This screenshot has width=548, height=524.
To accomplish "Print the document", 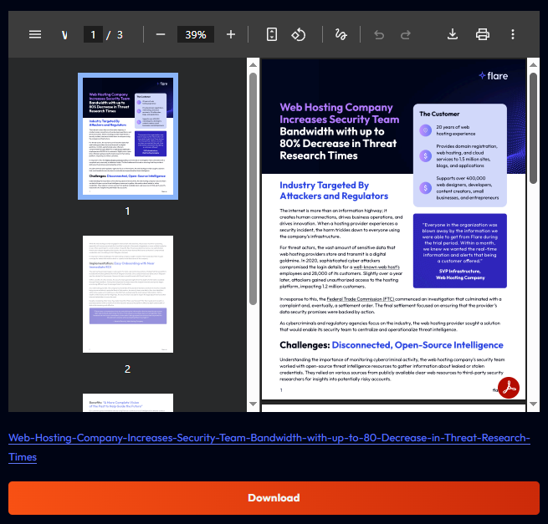I will 483,34.
